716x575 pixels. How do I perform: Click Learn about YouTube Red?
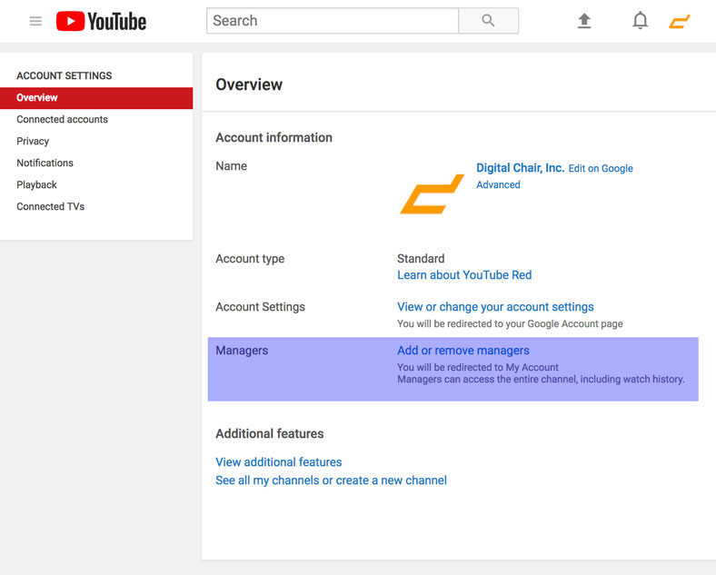[x=464, y=275]
